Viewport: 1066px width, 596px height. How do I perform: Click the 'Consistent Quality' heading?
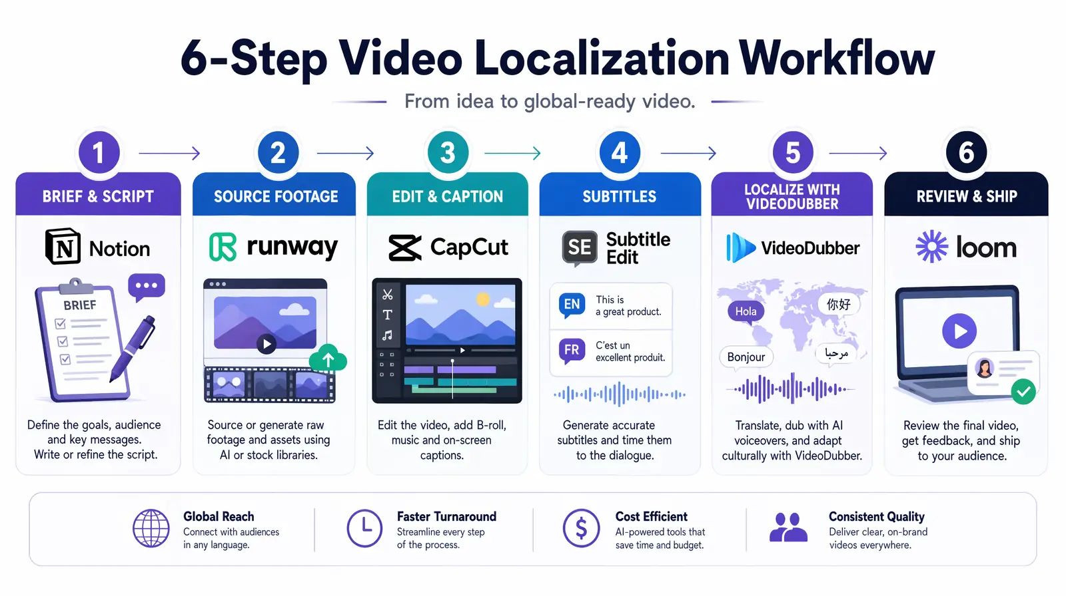click(x=876, y=517)
